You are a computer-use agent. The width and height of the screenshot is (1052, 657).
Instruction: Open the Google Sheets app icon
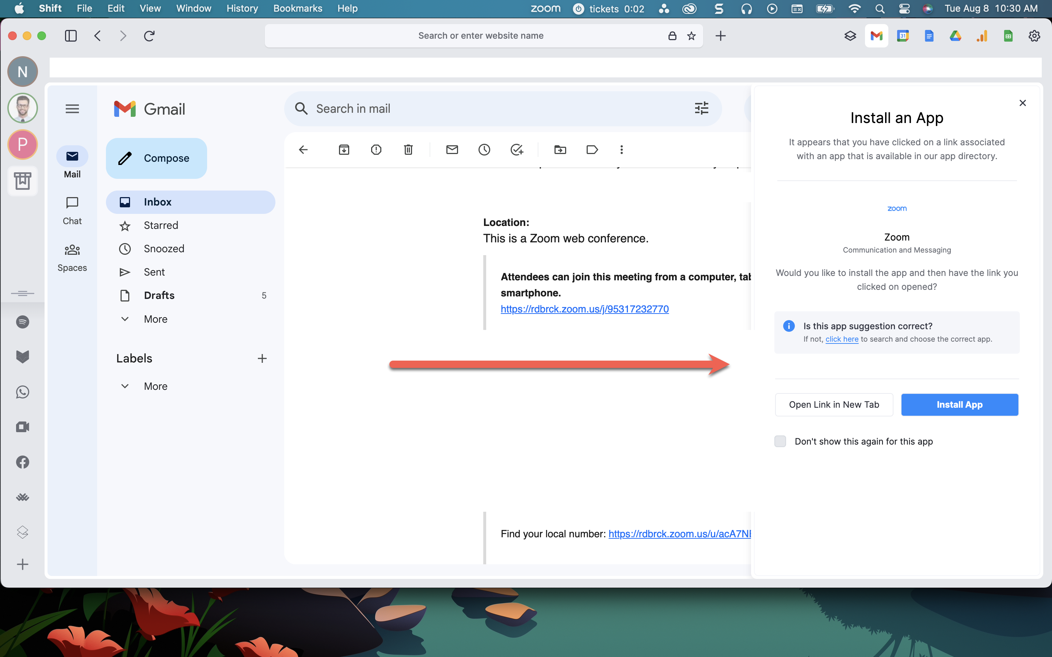tap(1009, 36)
